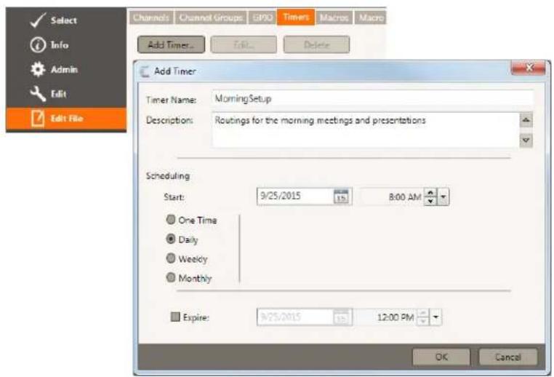Switch to the Timers tab
The image size is (554, 377).
click(296, 17)
